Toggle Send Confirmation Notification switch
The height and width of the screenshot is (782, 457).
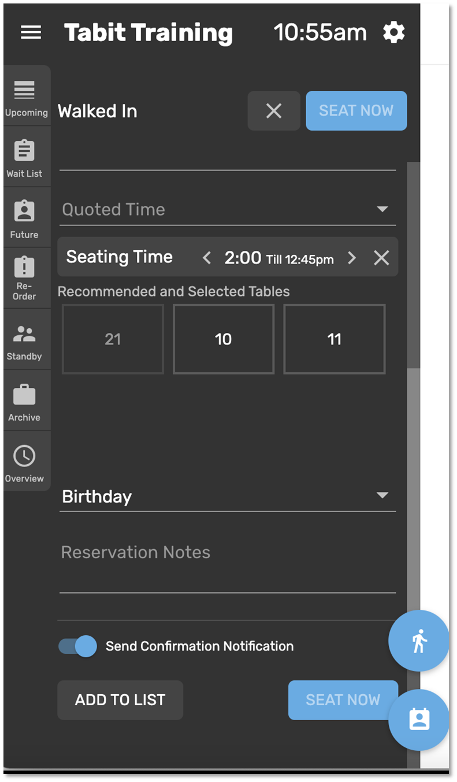point(78,646)
